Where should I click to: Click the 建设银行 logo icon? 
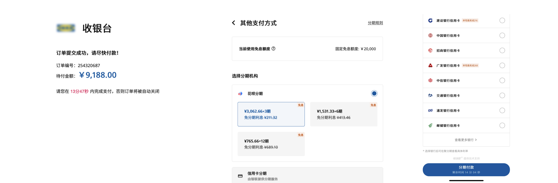click(430, 20)
